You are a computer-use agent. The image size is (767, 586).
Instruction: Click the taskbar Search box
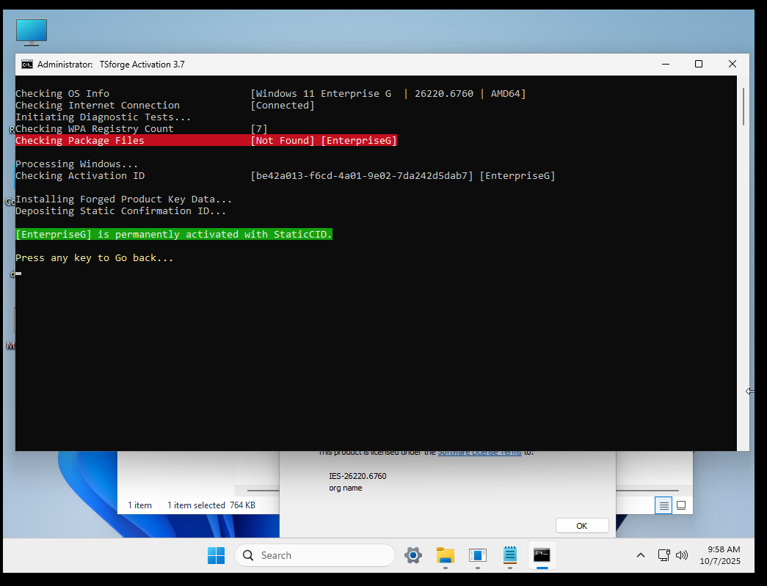tap(315, 555)
